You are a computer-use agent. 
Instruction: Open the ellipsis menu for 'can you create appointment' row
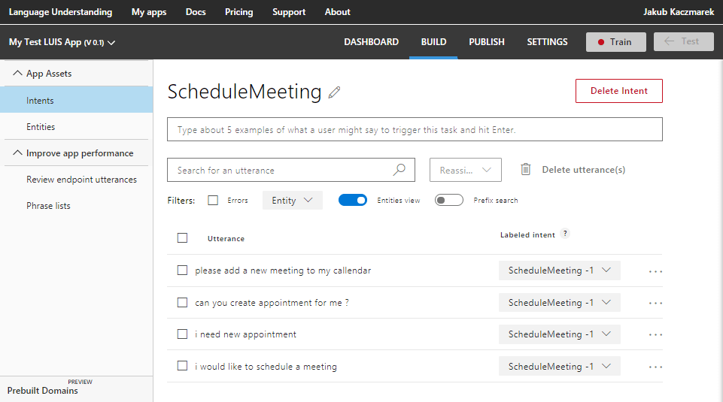click(x=655, y=303)
